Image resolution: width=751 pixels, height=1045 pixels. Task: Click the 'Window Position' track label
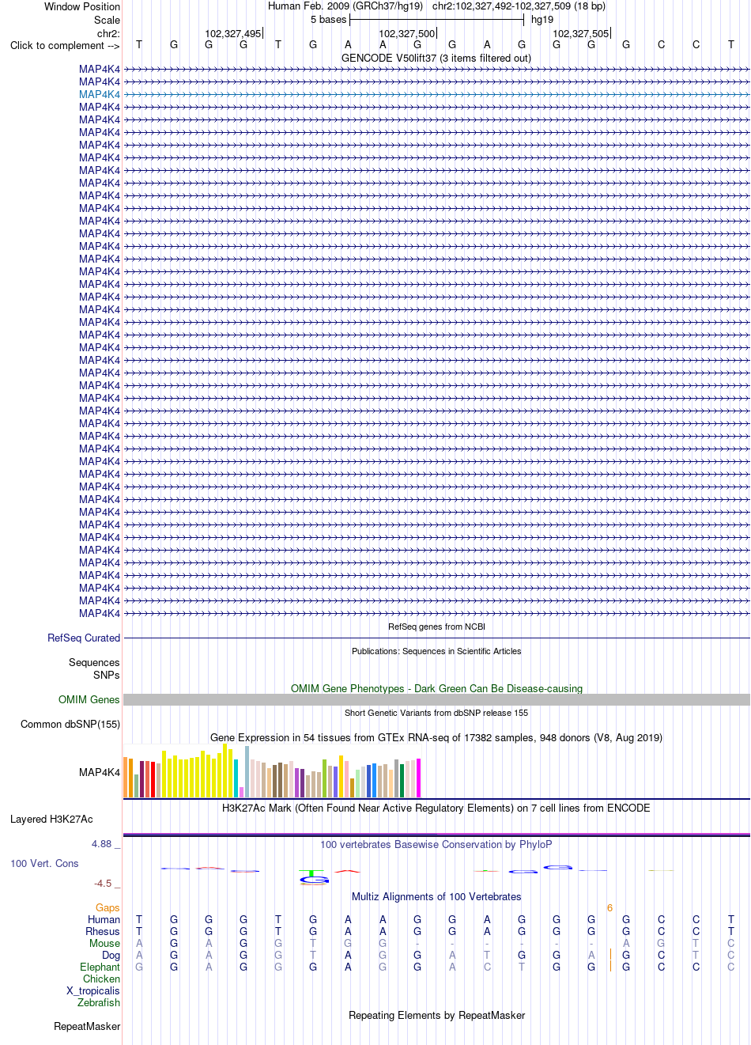point(82,6)
